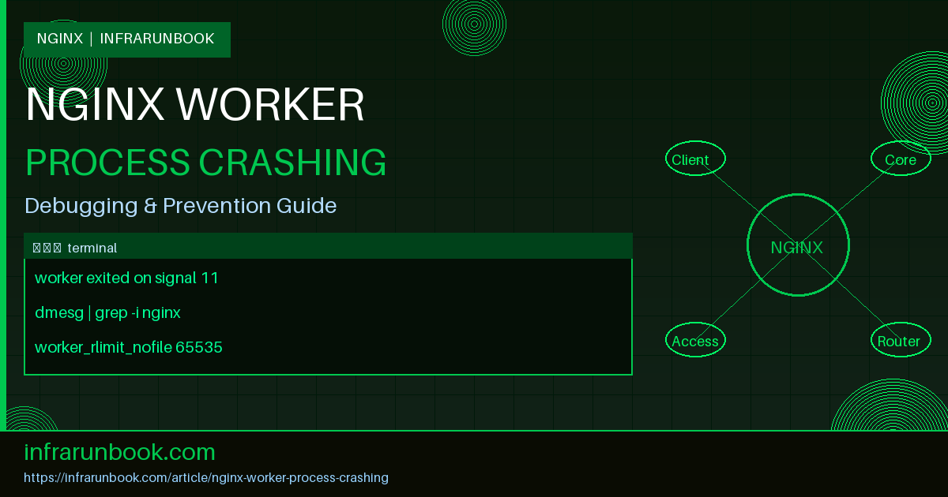Select the Access node icon
Screen dimensions: 948x497
(695, 340)
